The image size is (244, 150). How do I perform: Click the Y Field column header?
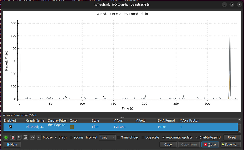[x=146, y=120]
